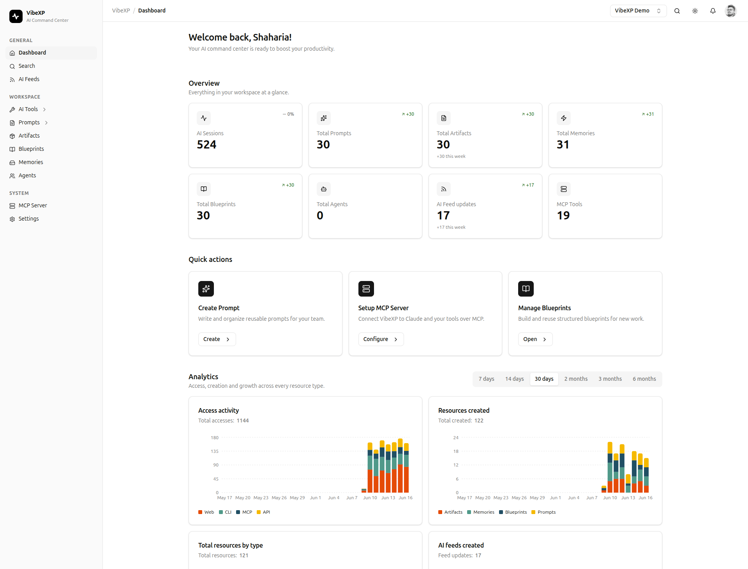
Task: Click the MCP Server icon in the sidebar
Action: pyautogui.click(x=12, y=206)
